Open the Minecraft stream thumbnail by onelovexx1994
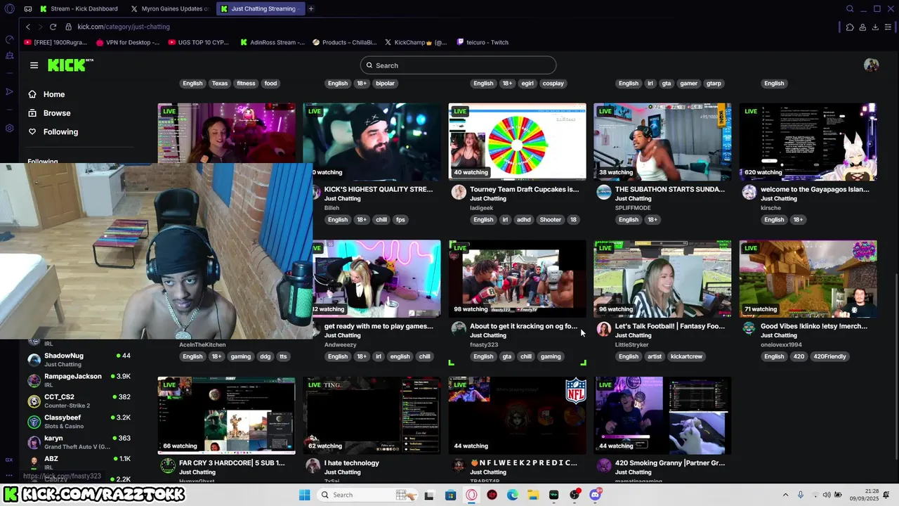The height and width of the screenshot is (506, 899). point(808,279)
